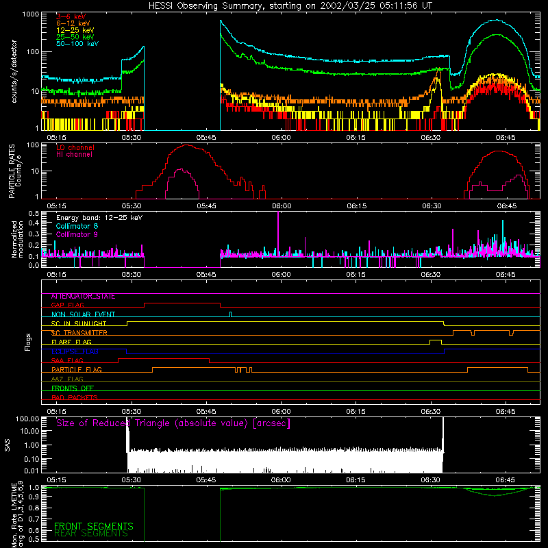The width and height of the screenshot is (548, 548).
Task: Click the FLARE_FLAG label
Action: (x=71, y=342)
